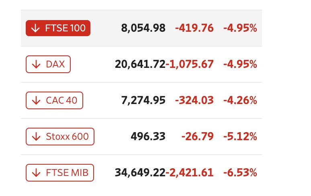Click FTSE 100 change -419.76
Viewport: 311px width, 196px height.
pyautogui.click(x=194, y=28)
